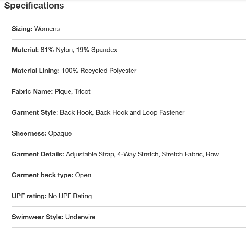
Task: Click the Material Lining label
Action: (x=35, y=71)
